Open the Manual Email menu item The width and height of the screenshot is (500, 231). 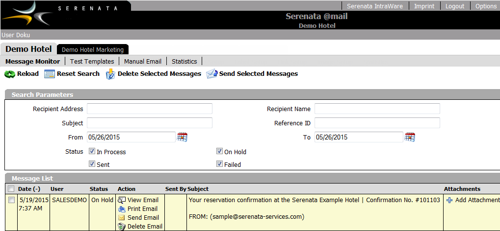[143, 61]
